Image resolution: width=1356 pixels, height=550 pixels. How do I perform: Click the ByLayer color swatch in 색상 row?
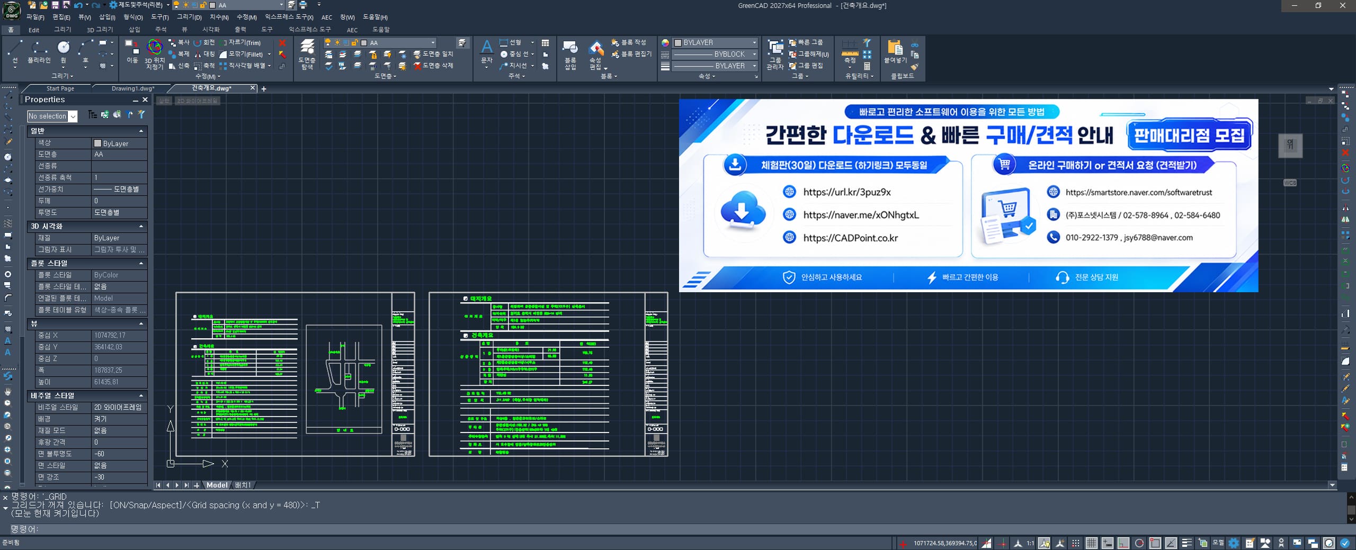(x=97, y=143)
